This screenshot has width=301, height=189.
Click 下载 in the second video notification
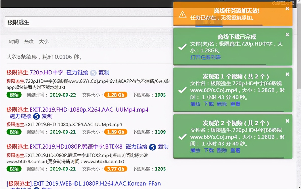pos(208,151)
